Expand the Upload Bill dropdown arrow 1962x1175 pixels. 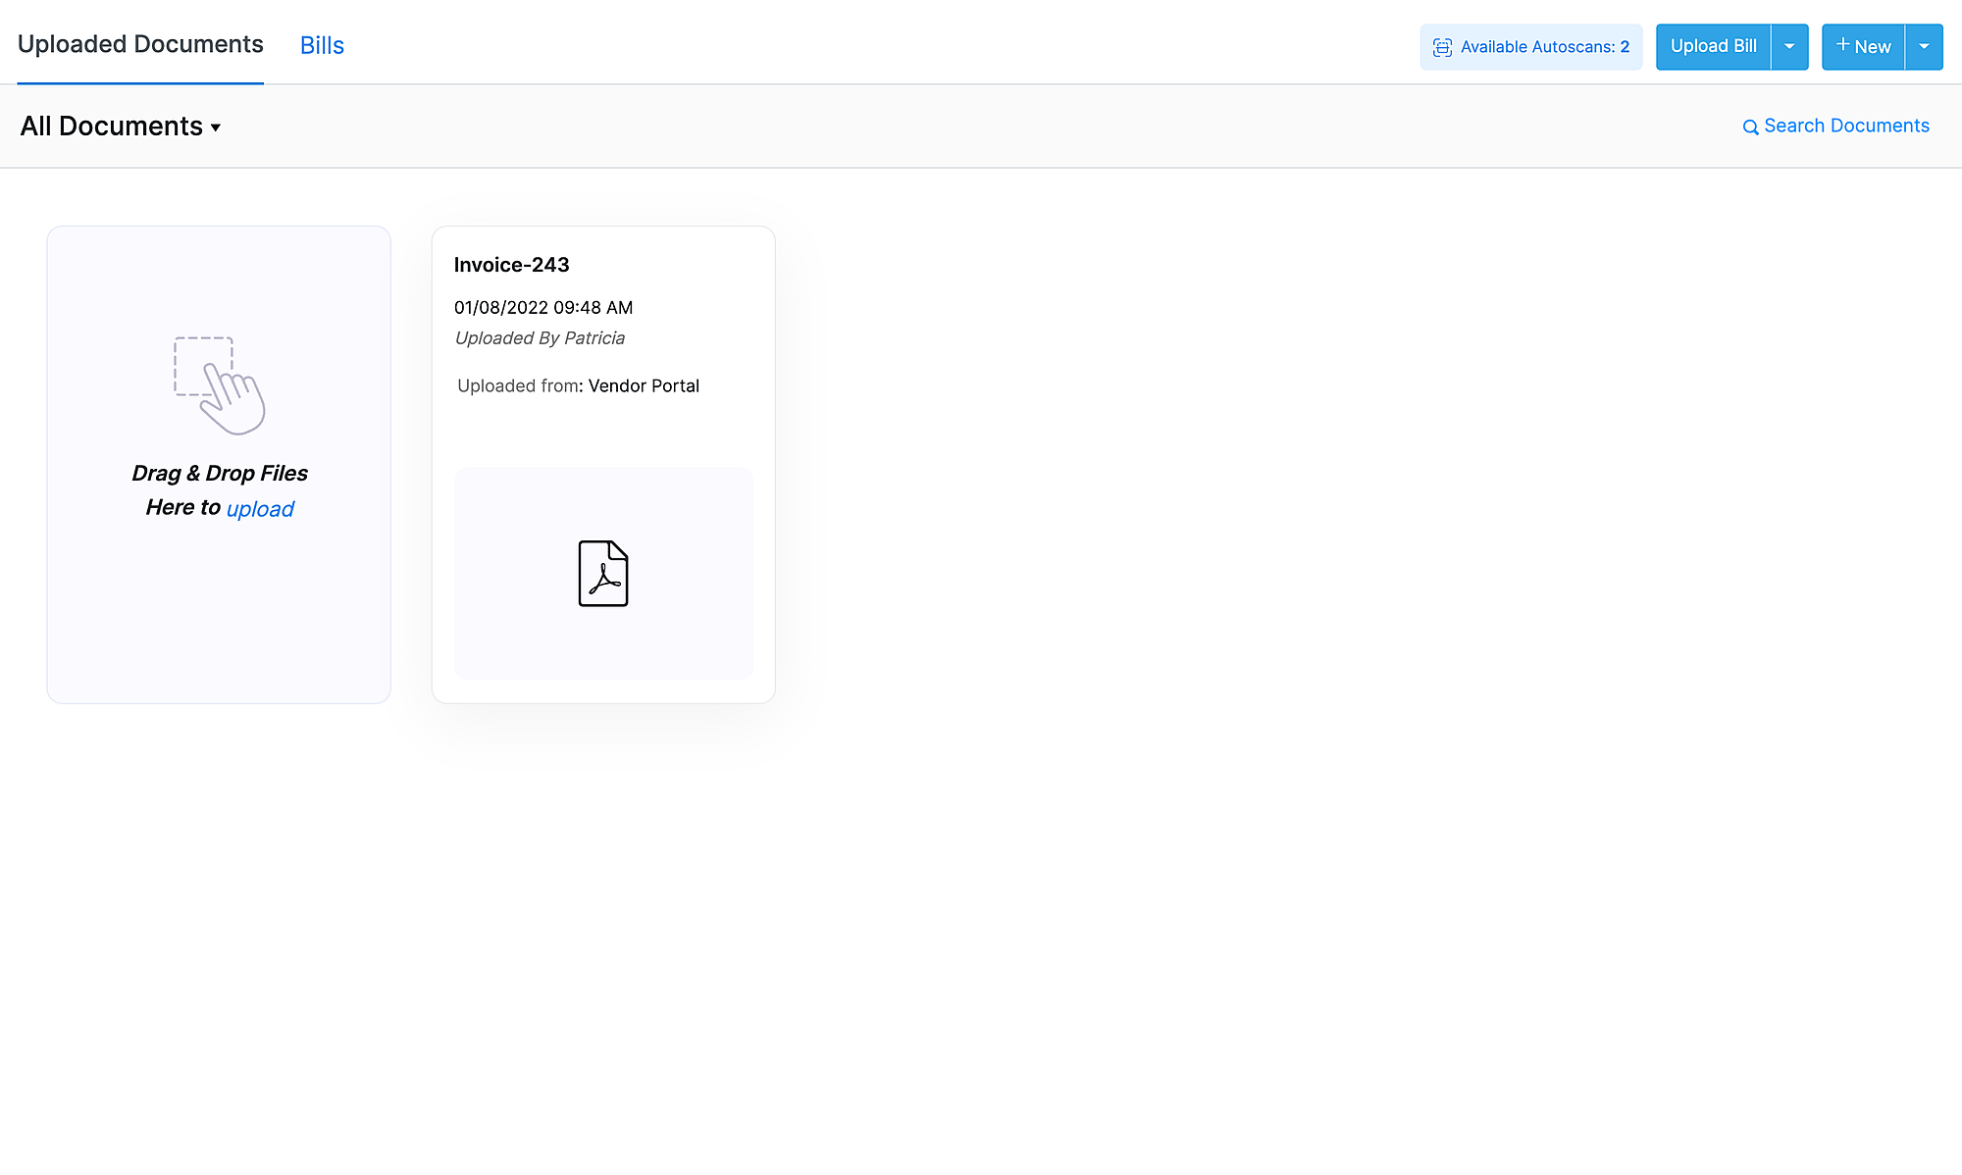(x=1789, y=47)
